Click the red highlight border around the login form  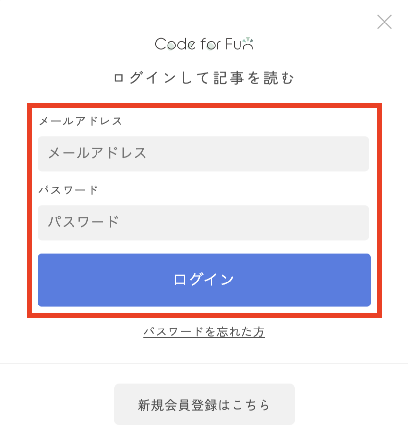[204, 106]
